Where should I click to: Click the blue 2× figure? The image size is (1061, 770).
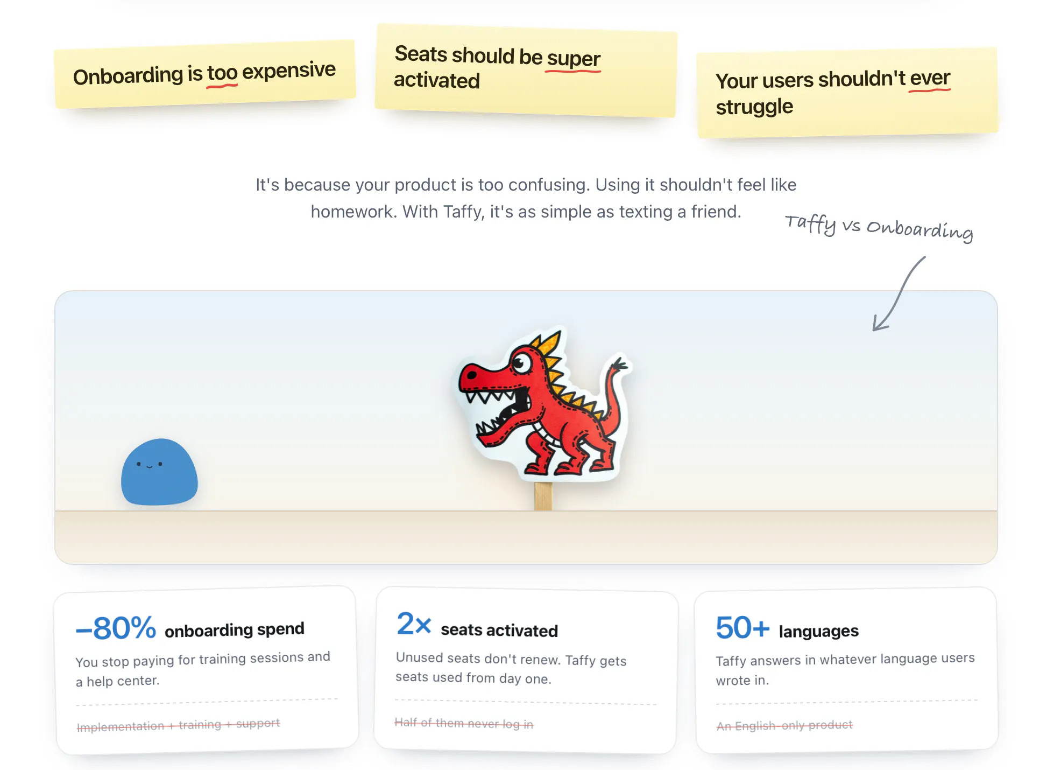tap(414, 624)
